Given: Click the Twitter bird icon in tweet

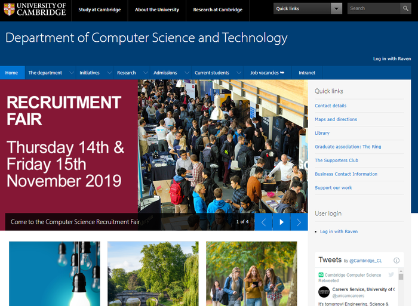Looking at the screenshot, I should coord(391,274).
